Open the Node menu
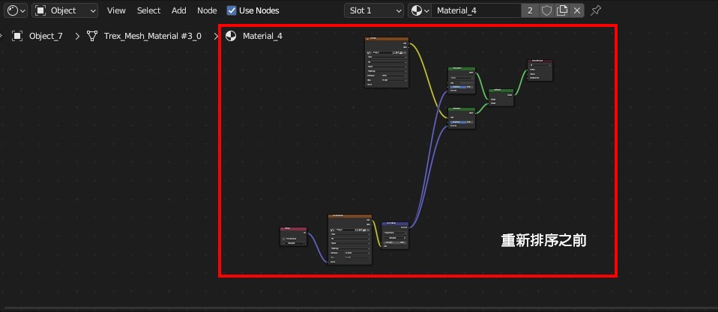718x312 pixels. pos(207,10)
